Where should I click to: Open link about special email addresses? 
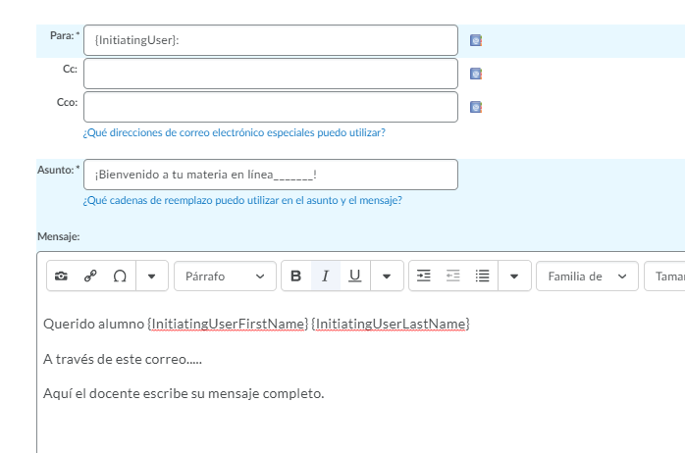[234, 132]
